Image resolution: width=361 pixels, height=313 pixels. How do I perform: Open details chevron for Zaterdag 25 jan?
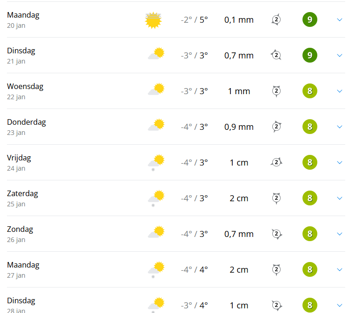339,198
